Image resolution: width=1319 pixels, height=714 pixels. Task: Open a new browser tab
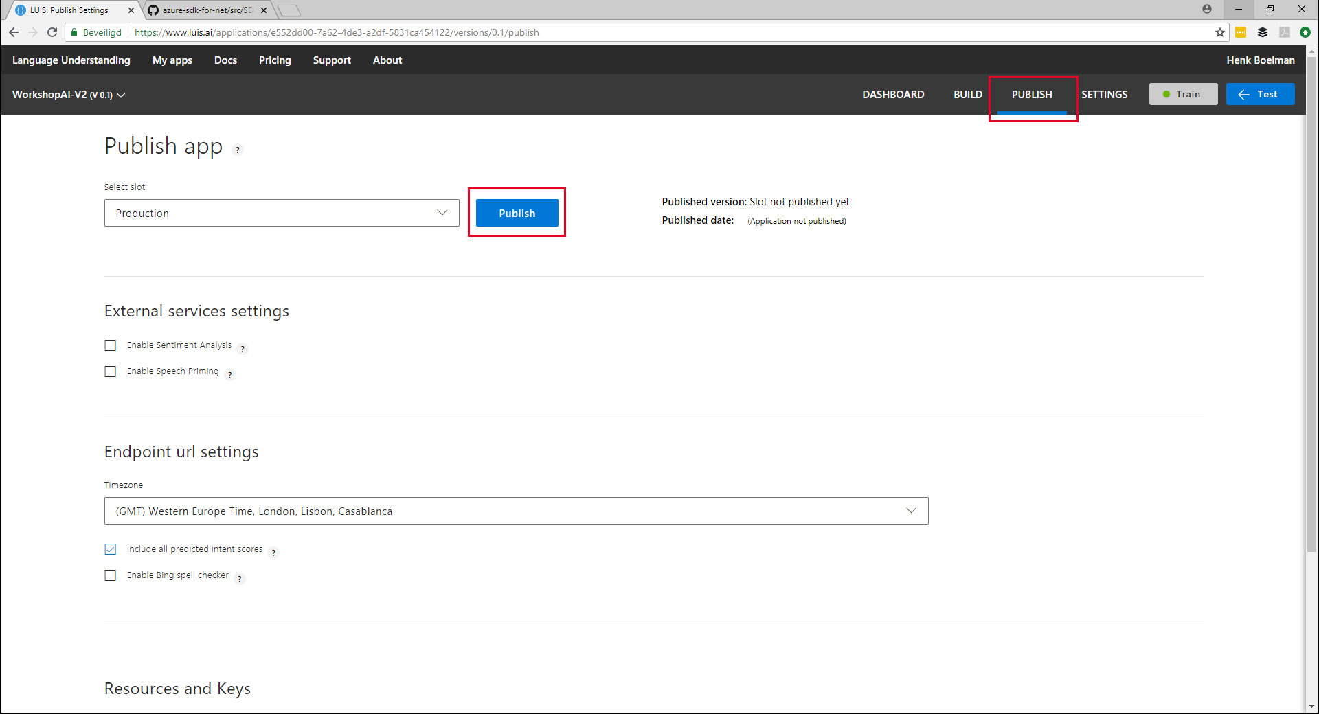[289, 10]
